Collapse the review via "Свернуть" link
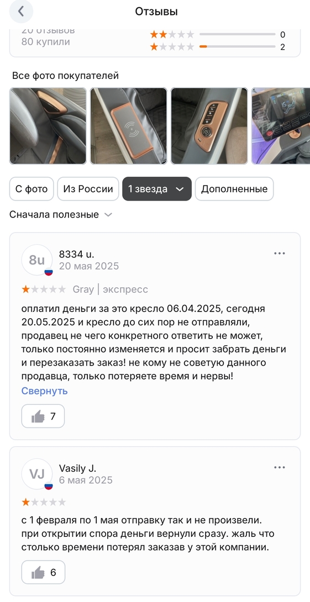 tap(45, 391)
